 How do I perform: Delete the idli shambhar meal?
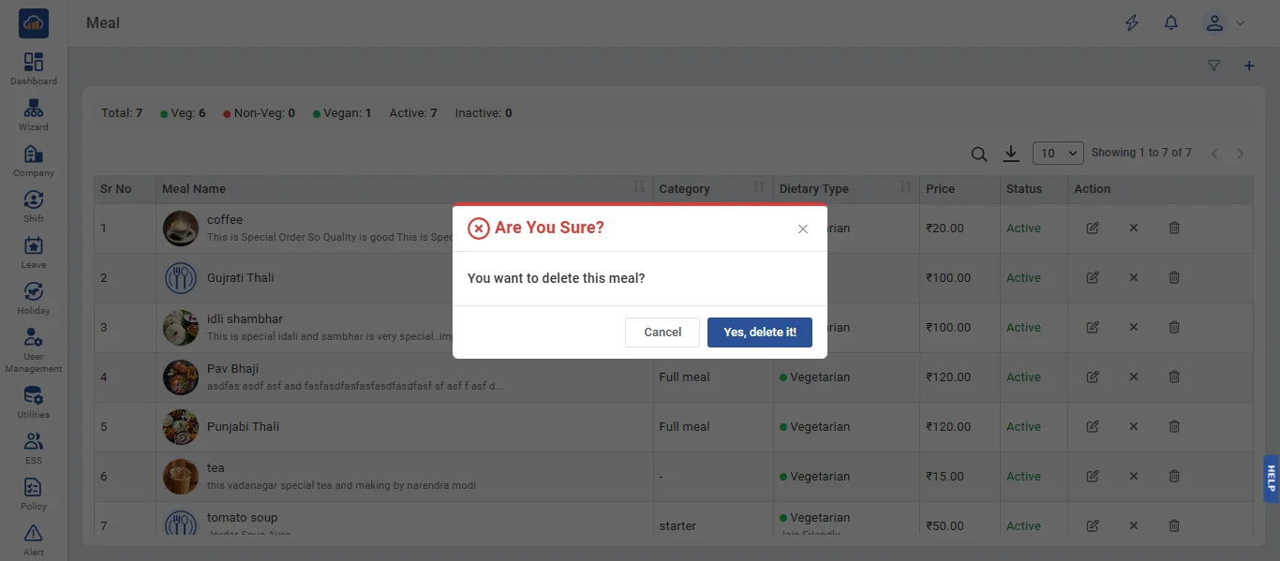1174,328
